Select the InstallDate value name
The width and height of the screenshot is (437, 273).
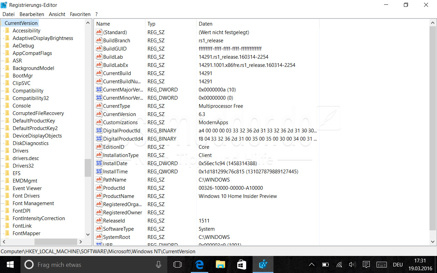tap(115, 163)
